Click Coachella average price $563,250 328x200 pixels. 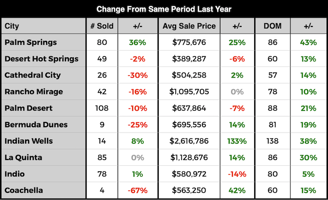(189, 190)
